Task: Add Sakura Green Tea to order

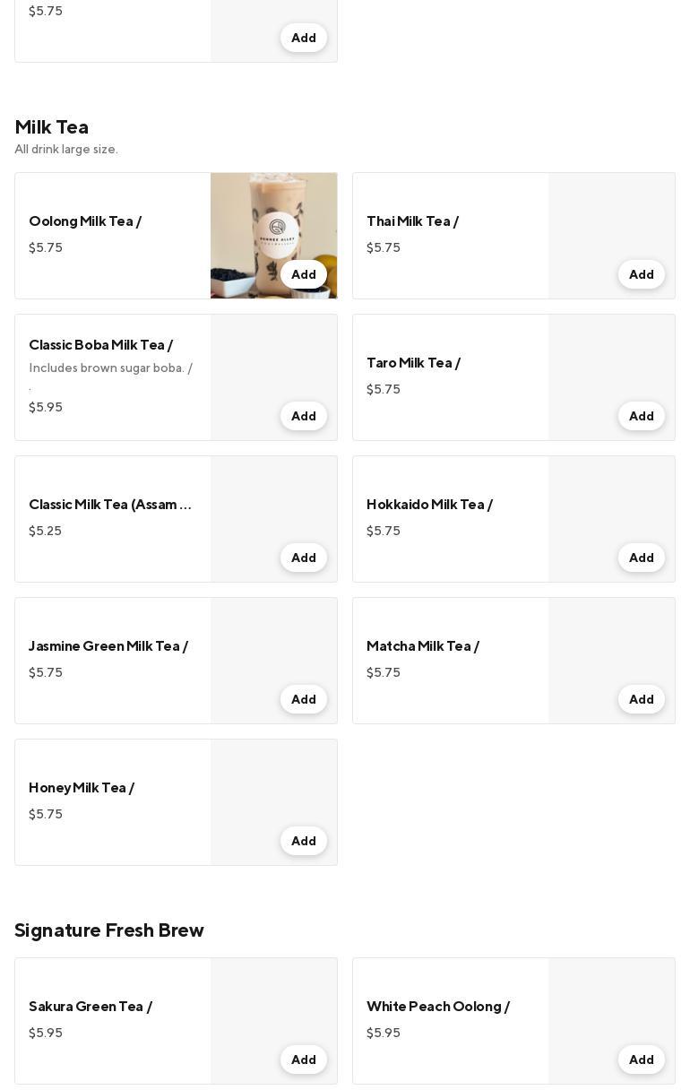Action: tap(303, 1060)
